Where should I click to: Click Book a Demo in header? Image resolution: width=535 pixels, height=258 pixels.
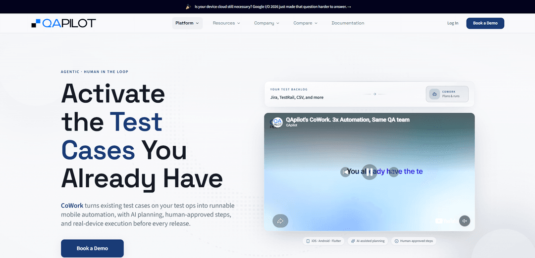pos(485,23)
